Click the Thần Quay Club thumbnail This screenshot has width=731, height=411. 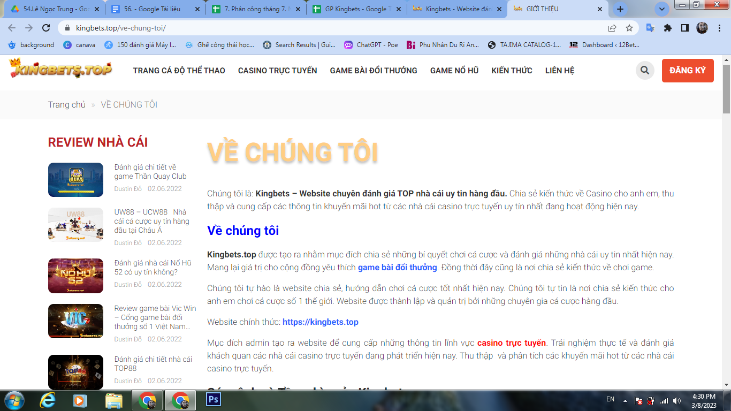point(75,180)
